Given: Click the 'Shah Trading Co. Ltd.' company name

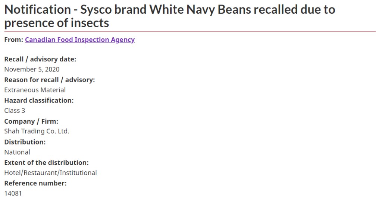Looking at the screenshot, I should [x=37, y=131].
